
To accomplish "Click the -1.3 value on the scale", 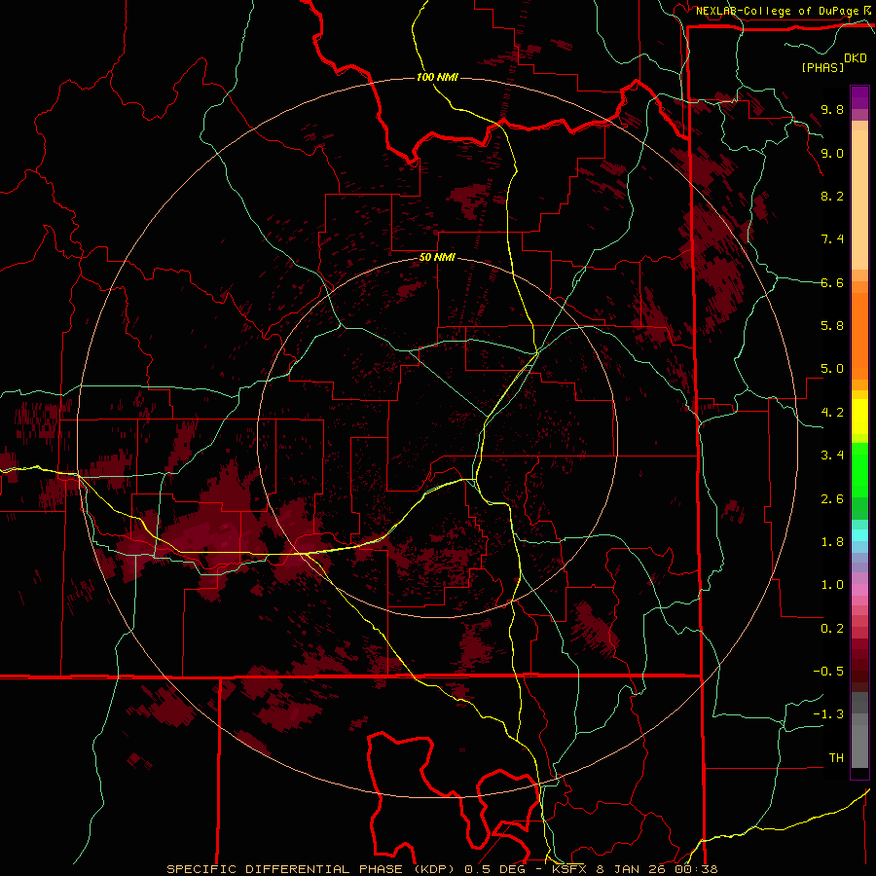I will (828, 714).
